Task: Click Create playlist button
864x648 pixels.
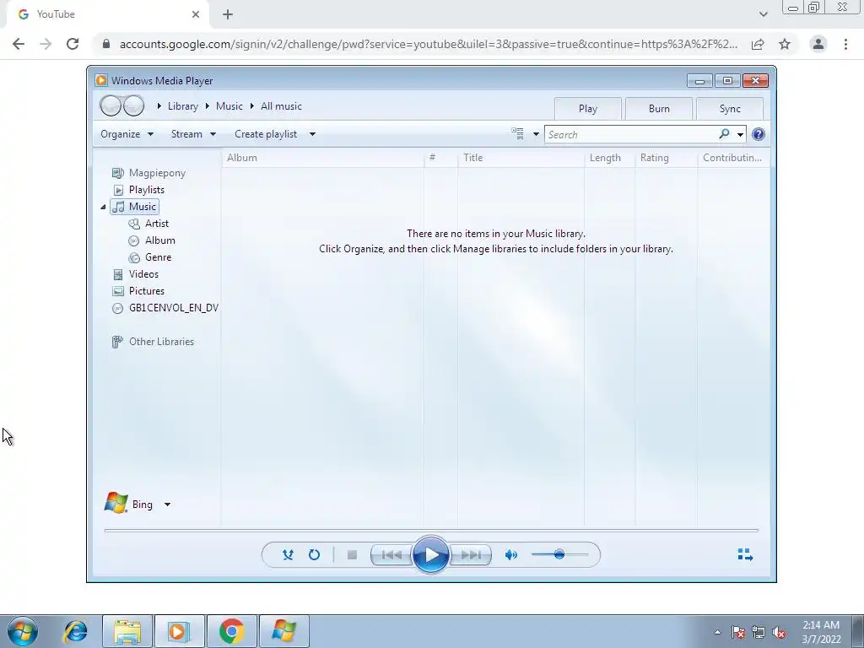Action: click(266, 134)
